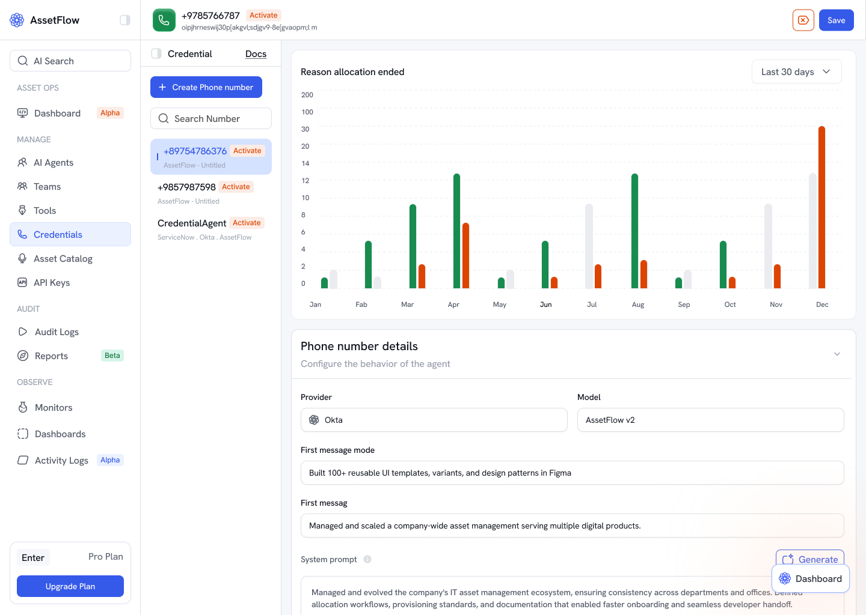Open the Provider Okta dropdown
This screenshot has height=615, width=866.
click(434, 420)
